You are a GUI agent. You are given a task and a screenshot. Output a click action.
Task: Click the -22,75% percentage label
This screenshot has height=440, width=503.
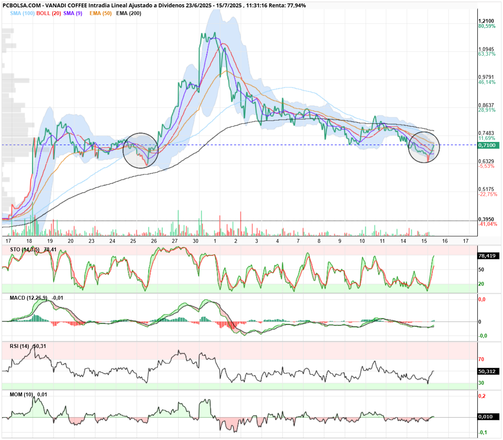coord(488,194)
